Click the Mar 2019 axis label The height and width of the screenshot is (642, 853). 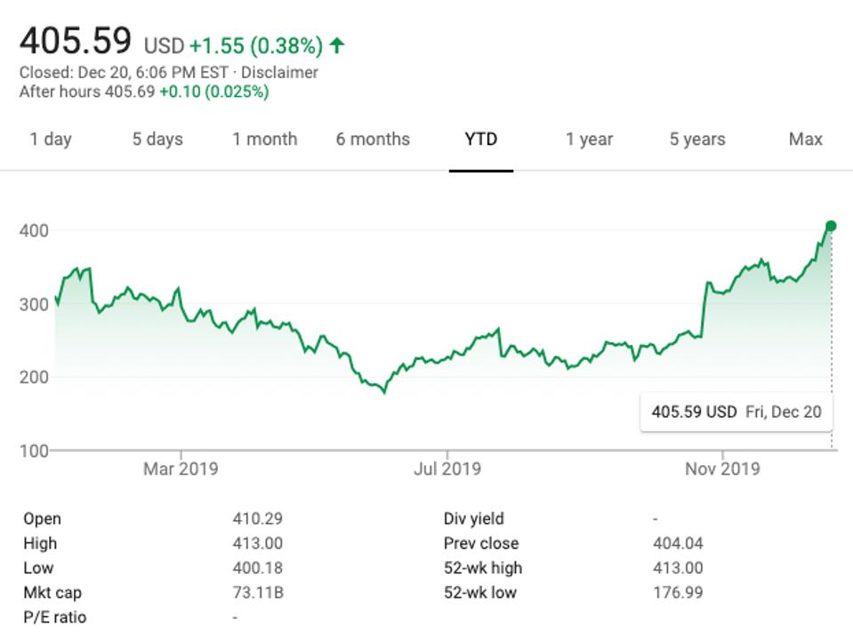pos(181,468)
